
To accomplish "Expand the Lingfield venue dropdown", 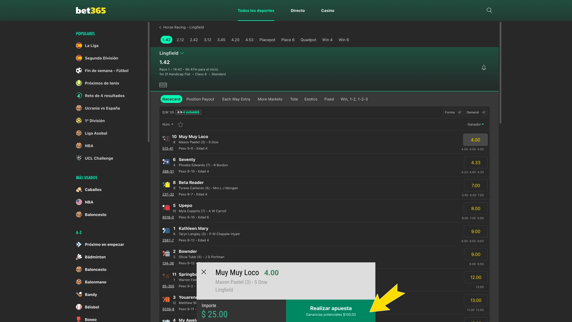I will click(x=183, y=53).
